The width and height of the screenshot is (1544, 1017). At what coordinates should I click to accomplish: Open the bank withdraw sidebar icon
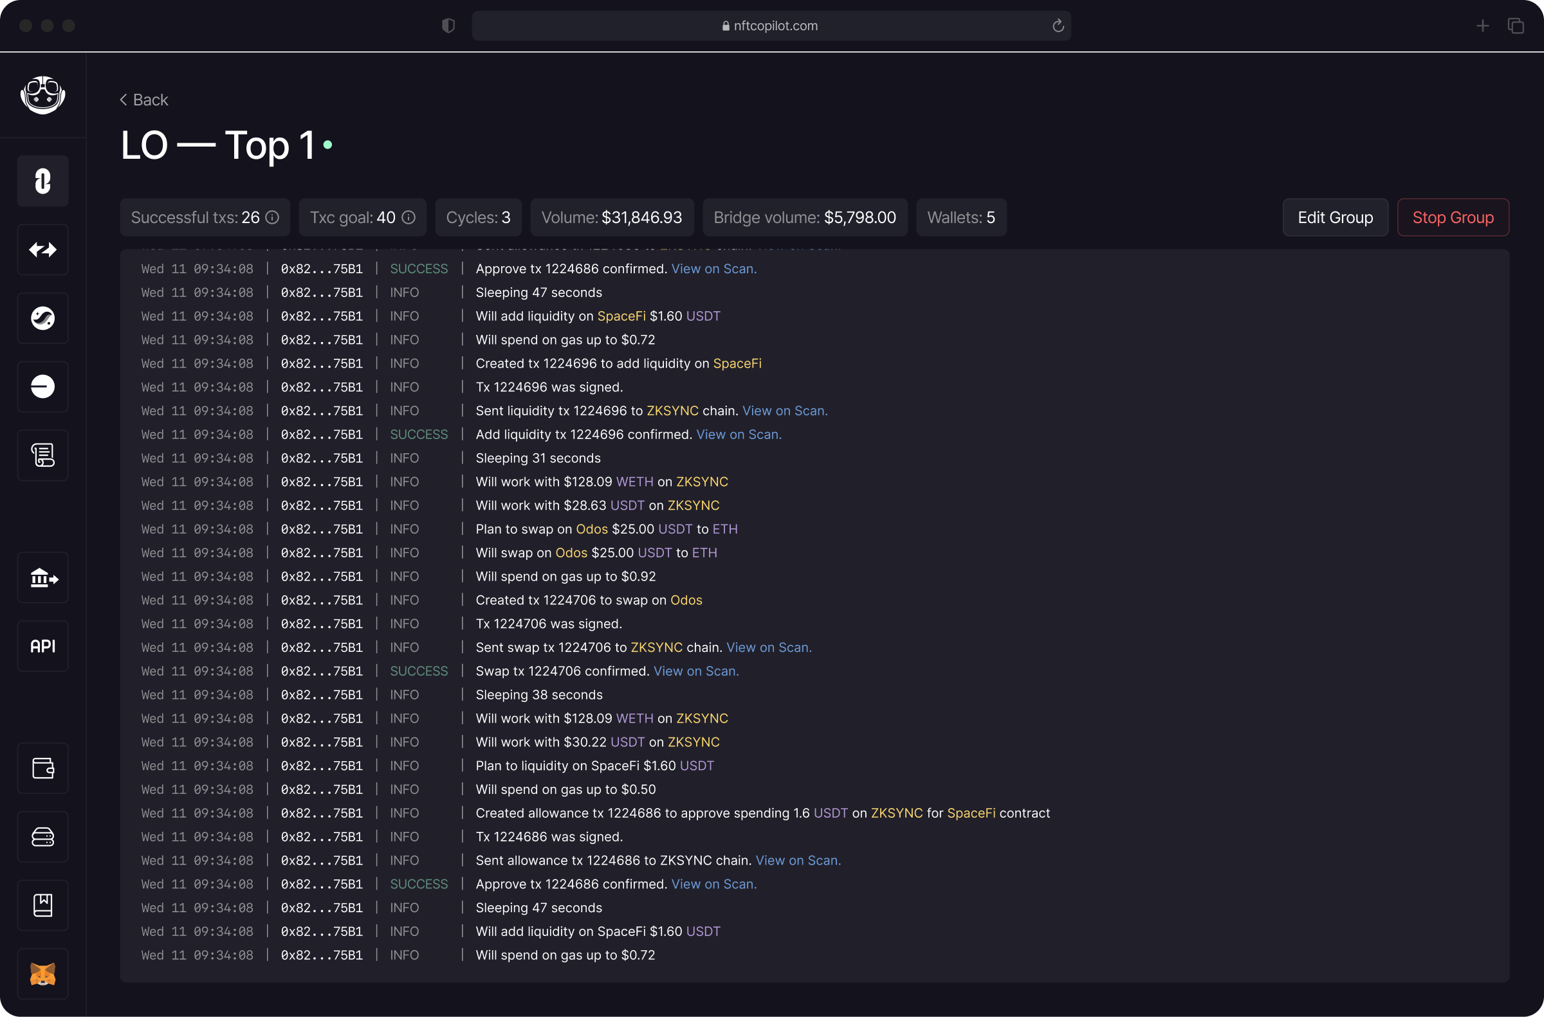point(43,577)
